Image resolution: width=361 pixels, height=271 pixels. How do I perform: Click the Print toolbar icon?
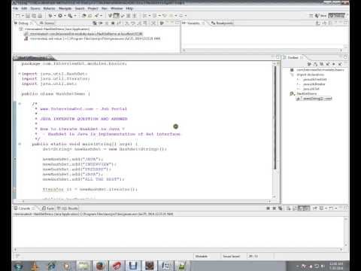click(x=40, y=16)
